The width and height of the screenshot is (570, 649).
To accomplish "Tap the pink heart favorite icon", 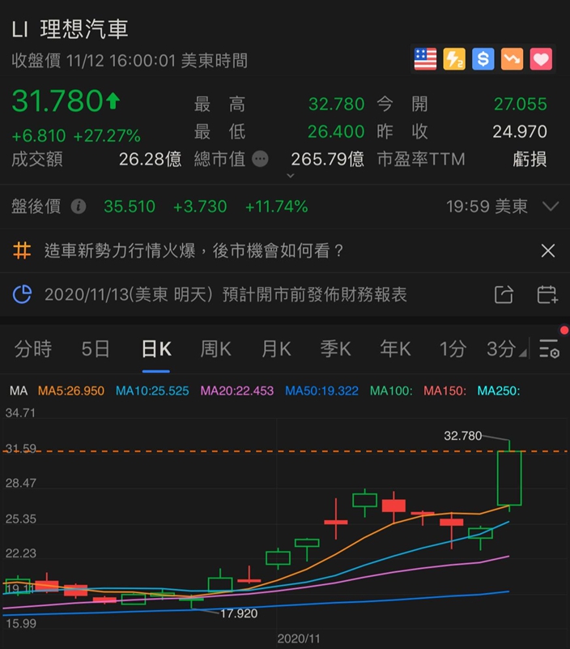I will 541,59.
